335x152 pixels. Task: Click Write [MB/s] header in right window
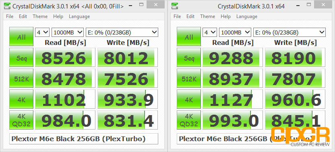(295, 43)
